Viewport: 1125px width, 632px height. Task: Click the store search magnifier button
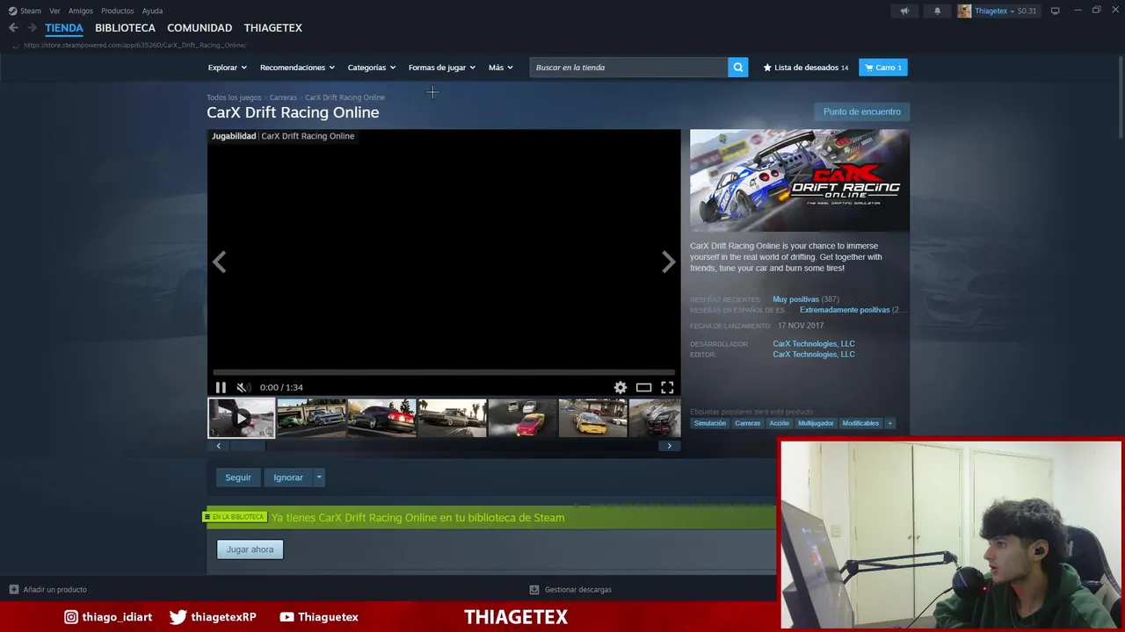pos(738,68)
